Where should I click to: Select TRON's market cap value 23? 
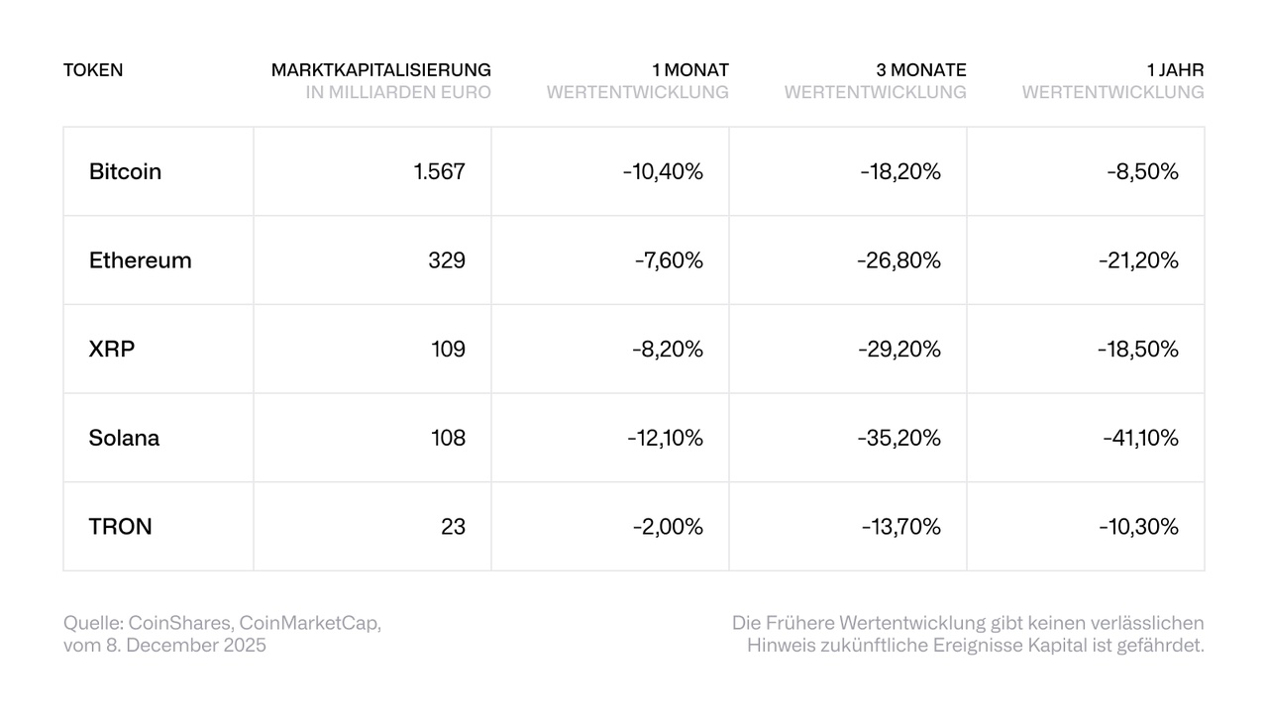pos(453,526)
